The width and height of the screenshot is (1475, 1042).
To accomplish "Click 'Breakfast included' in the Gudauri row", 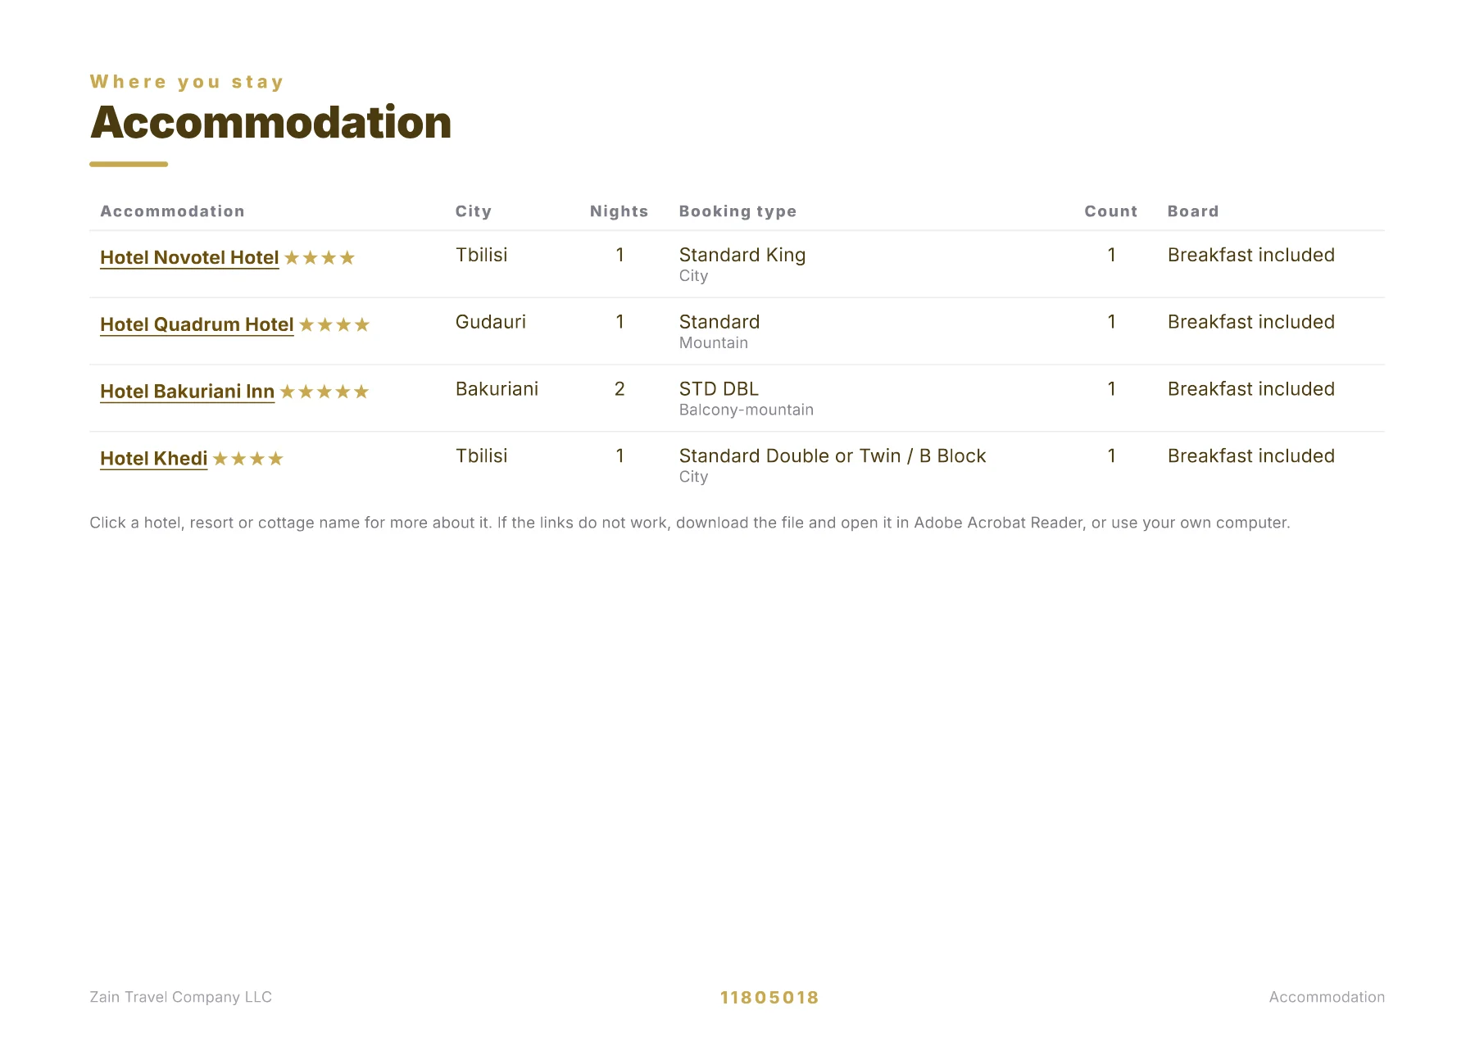I will [1251, 322].
